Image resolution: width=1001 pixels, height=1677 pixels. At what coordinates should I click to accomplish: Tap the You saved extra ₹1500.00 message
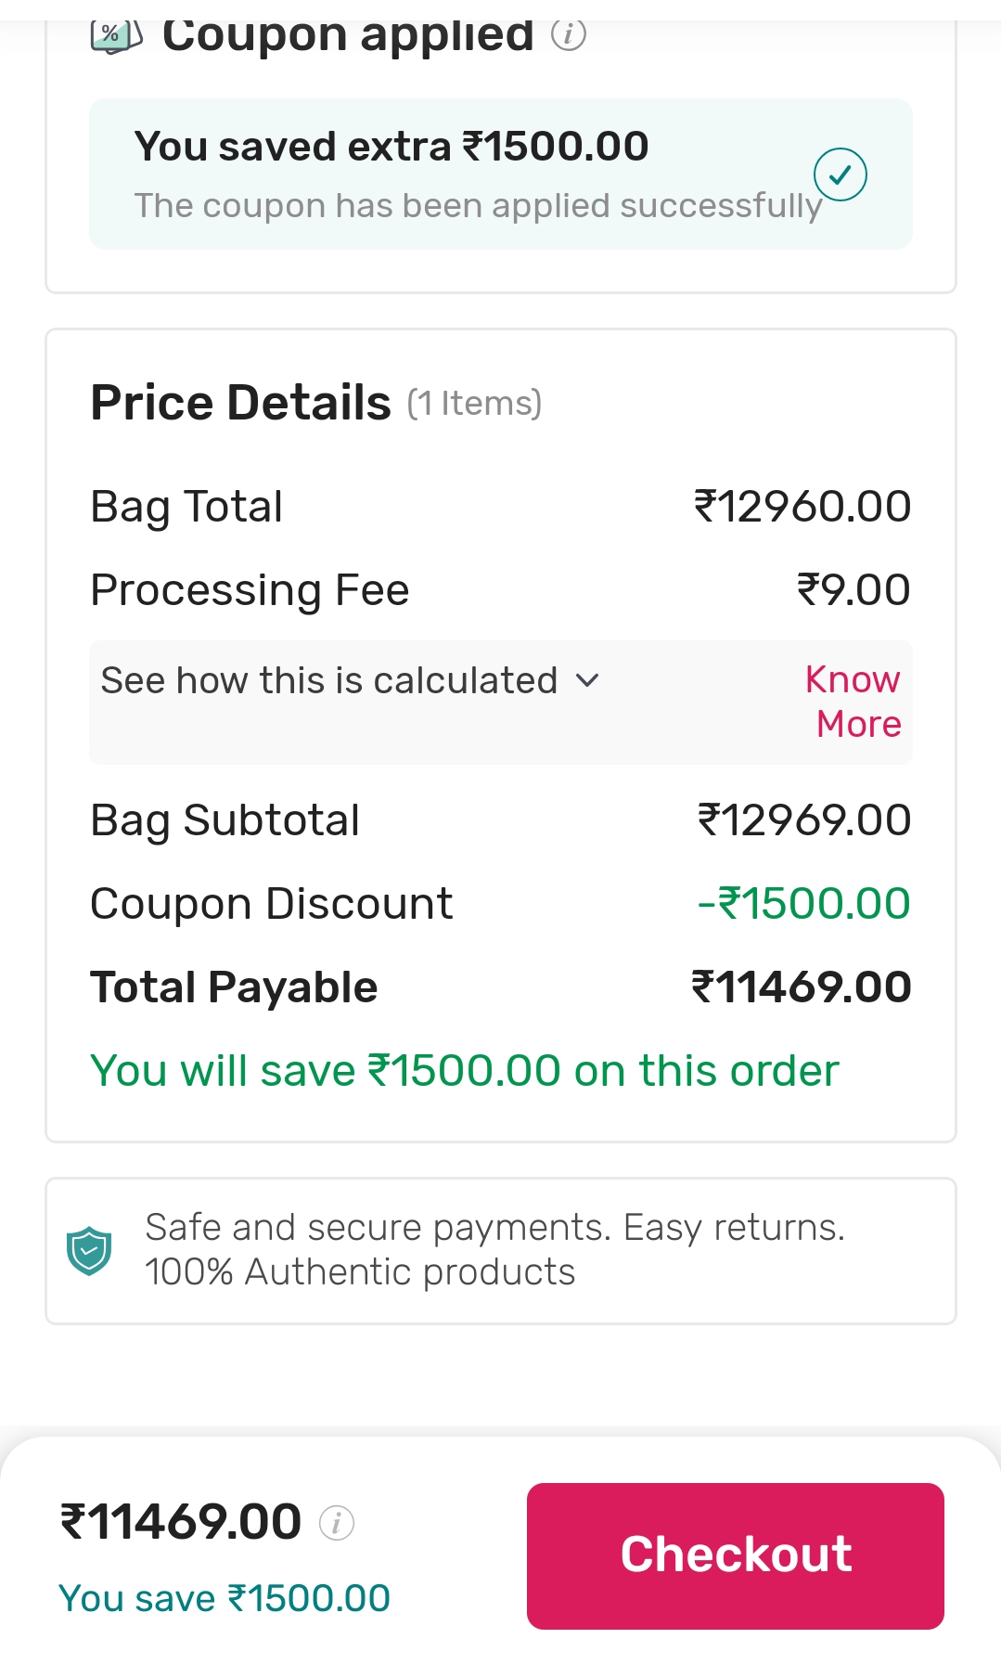click(x=391, y=147)
